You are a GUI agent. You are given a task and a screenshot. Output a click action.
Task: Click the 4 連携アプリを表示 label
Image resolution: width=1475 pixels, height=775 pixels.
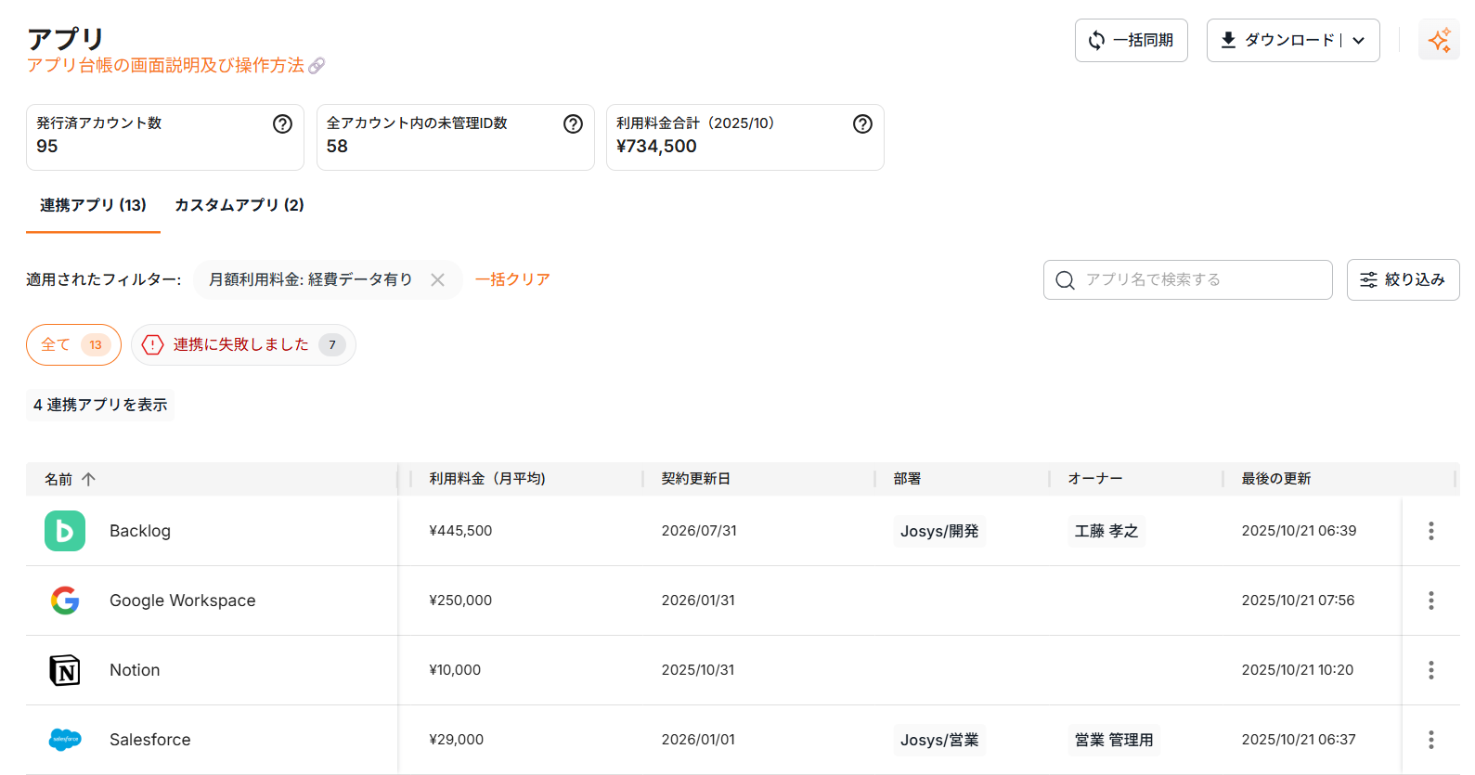100,405
